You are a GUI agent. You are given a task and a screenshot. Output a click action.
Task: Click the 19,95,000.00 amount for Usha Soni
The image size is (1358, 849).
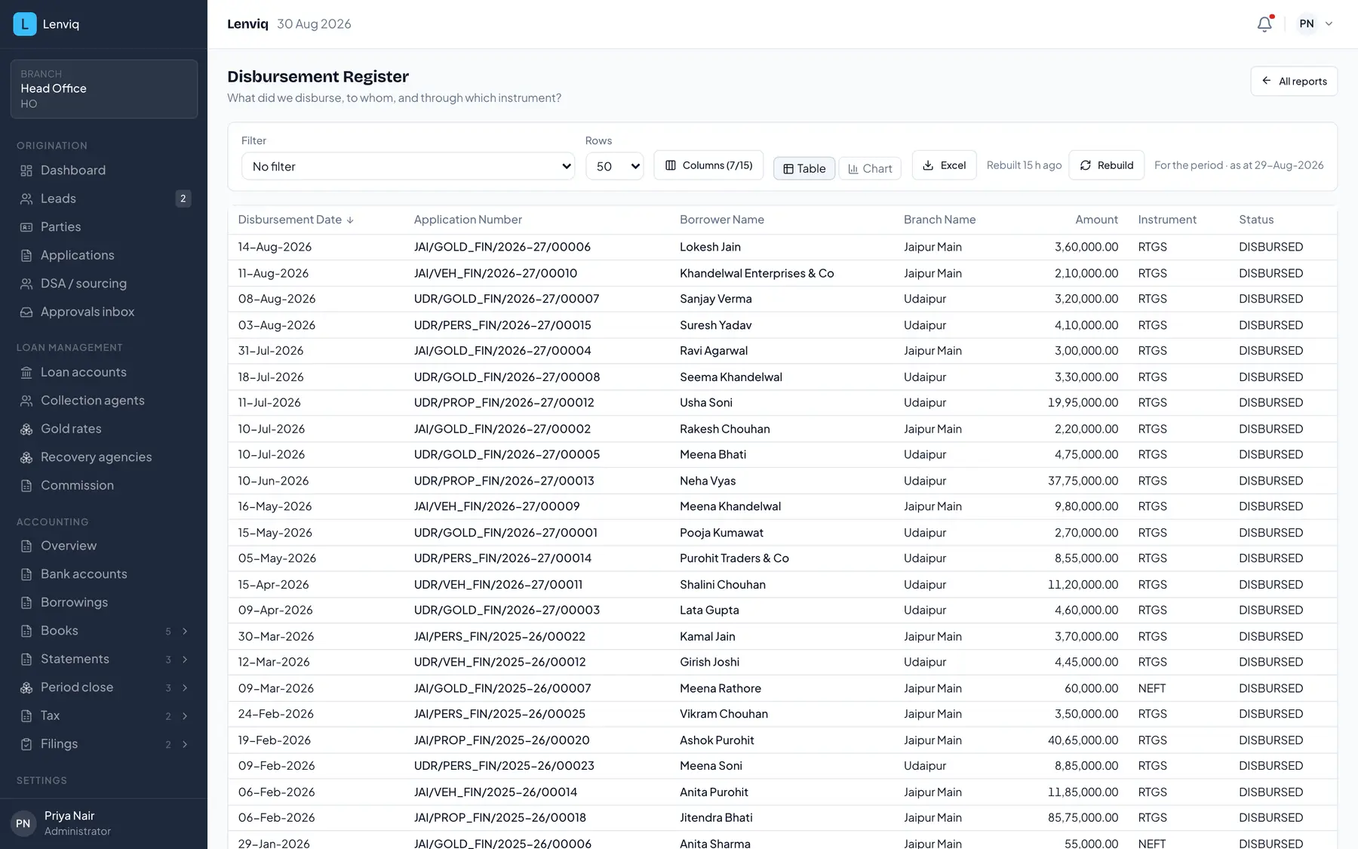click(1083, 403)
